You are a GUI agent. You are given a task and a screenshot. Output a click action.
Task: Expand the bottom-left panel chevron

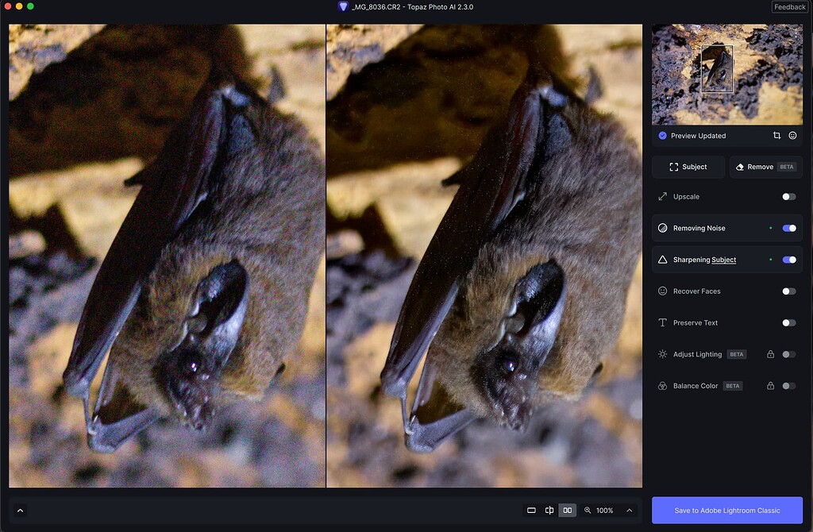(19, 511)
